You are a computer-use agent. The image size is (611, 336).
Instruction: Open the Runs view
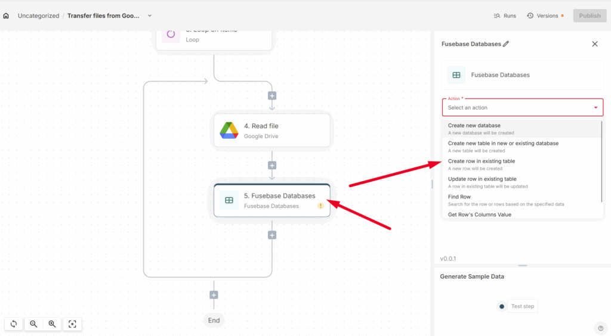click(x=505, y=16)
